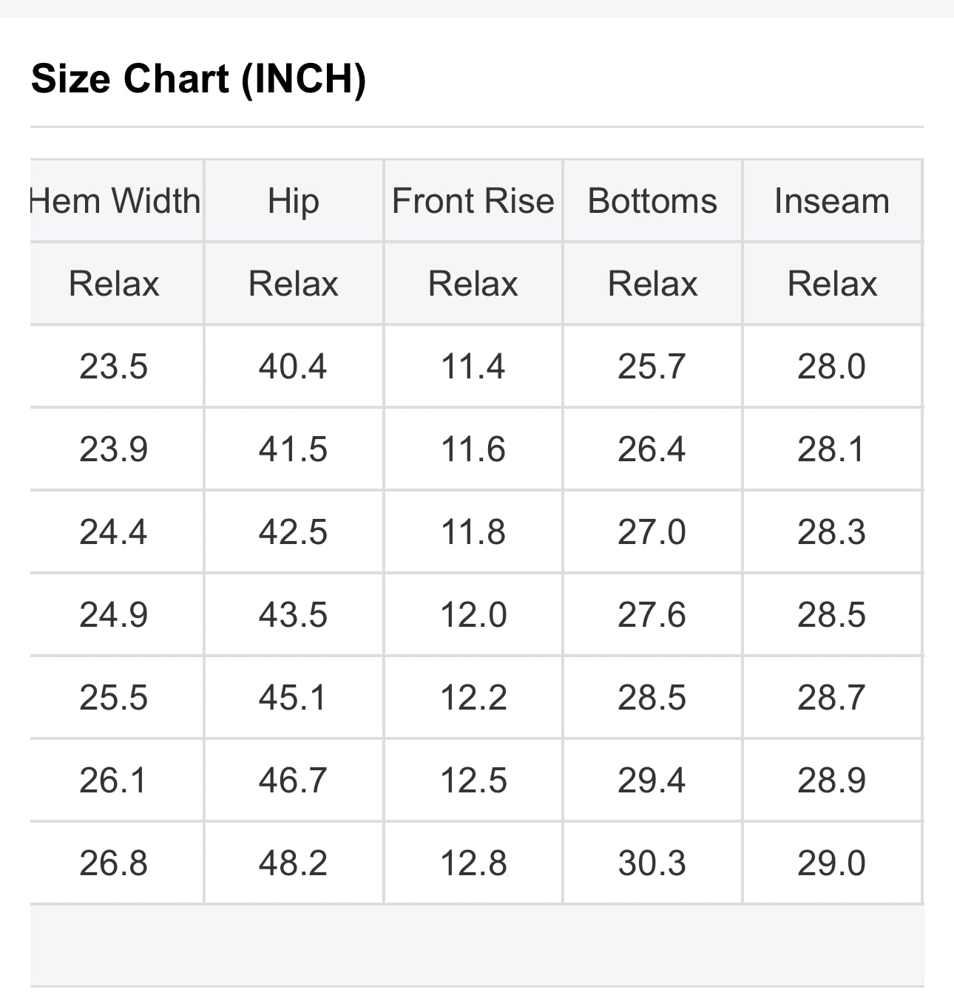This screenshot has height=992, width=954.
Task: Select front rise value 11.6
Action: [473, 449]
